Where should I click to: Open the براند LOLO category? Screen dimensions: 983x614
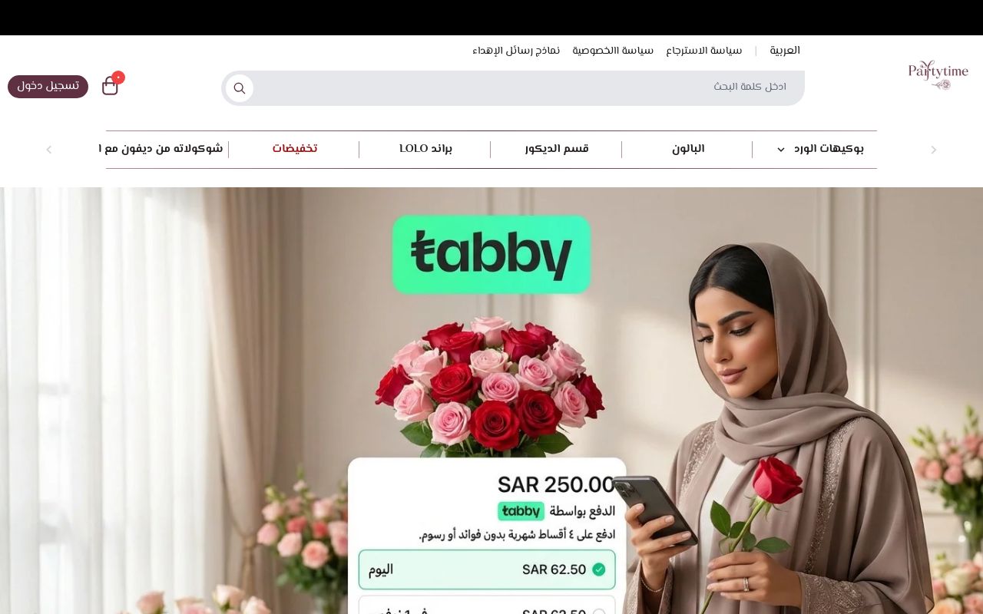(x=425, y=149)
